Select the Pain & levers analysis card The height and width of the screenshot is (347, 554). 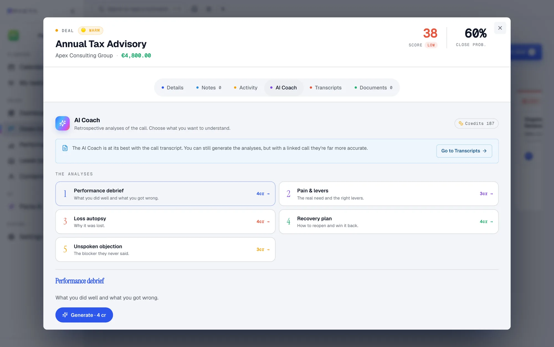(389, 194)
